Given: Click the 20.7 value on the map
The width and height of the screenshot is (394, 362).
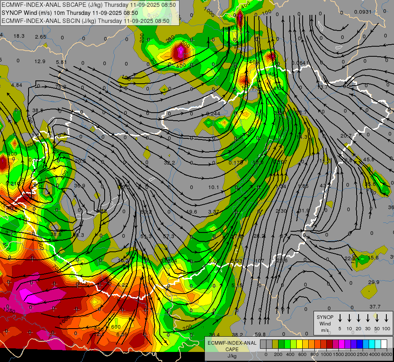Looking at the screenshot, I should (346, 136).
